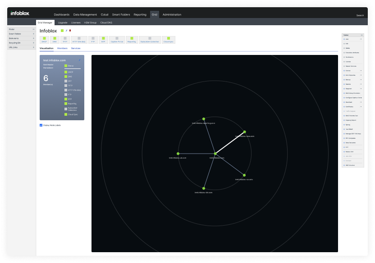Viewport: 375px width, 263px height.
Task: Expand the Smart Folders sidebar section
Action: click(x=33, y=34)
